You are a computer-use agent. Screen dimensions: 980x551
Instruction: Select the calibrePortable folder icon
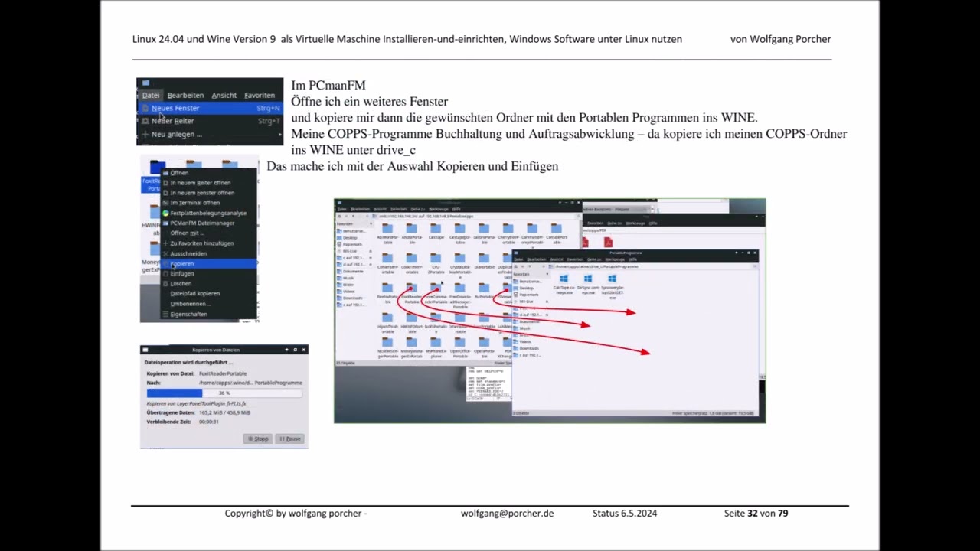(483, 228)
